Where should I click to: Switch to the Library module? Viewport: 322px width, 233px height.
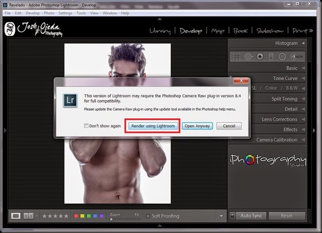tap(160, 31)
